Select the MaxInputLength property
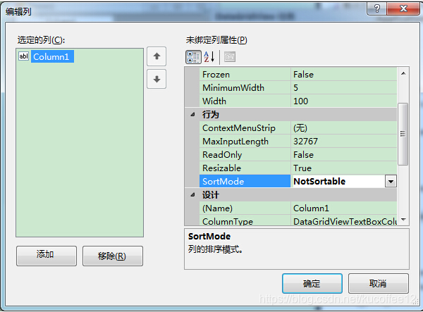 245,141
